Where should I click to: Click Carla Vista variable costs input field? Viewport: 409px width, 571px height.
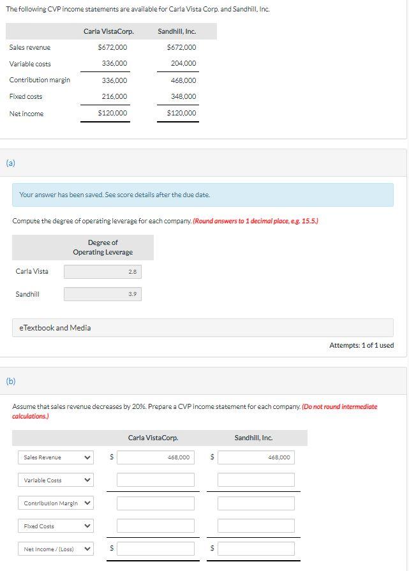[156, 480]
